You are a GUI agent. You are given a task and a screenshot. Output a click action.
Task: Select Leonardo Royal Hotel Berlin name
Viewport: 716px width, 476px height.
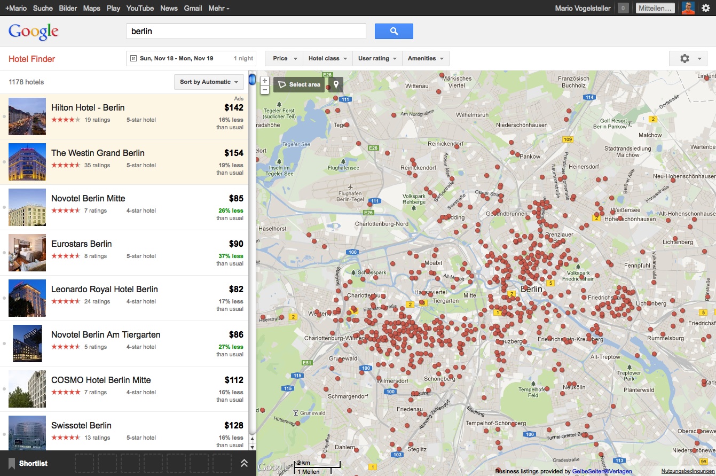point(105,289)
